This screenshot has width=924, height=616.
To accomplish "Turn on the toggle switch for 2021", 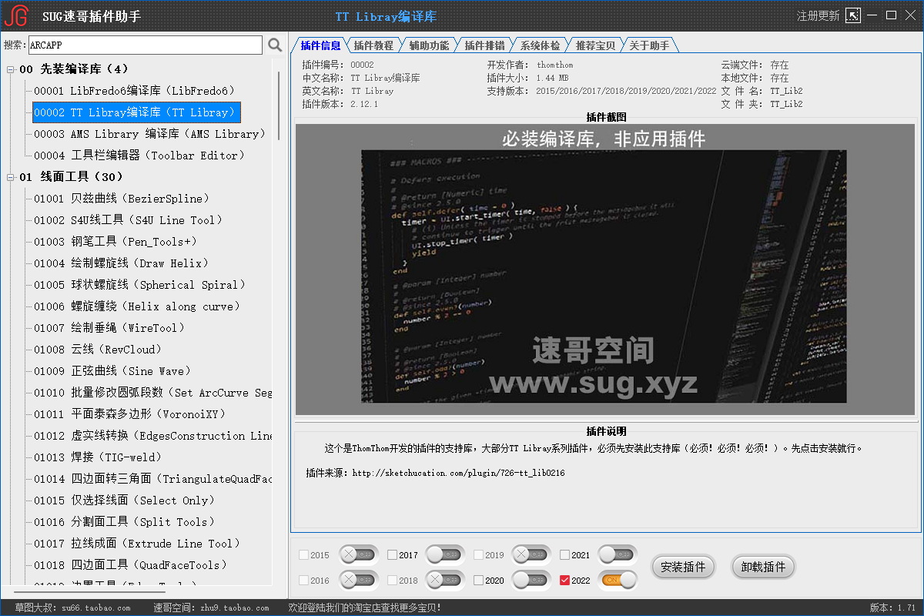I will pos(618,554).
